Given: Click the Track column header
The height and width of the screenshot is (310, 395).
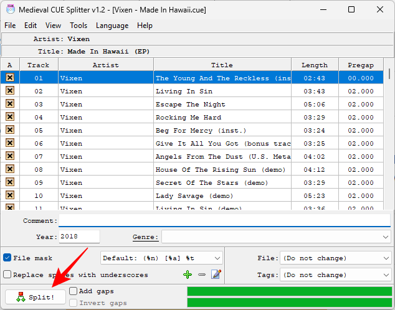Looking at the screenshot, I should point(39,65).
